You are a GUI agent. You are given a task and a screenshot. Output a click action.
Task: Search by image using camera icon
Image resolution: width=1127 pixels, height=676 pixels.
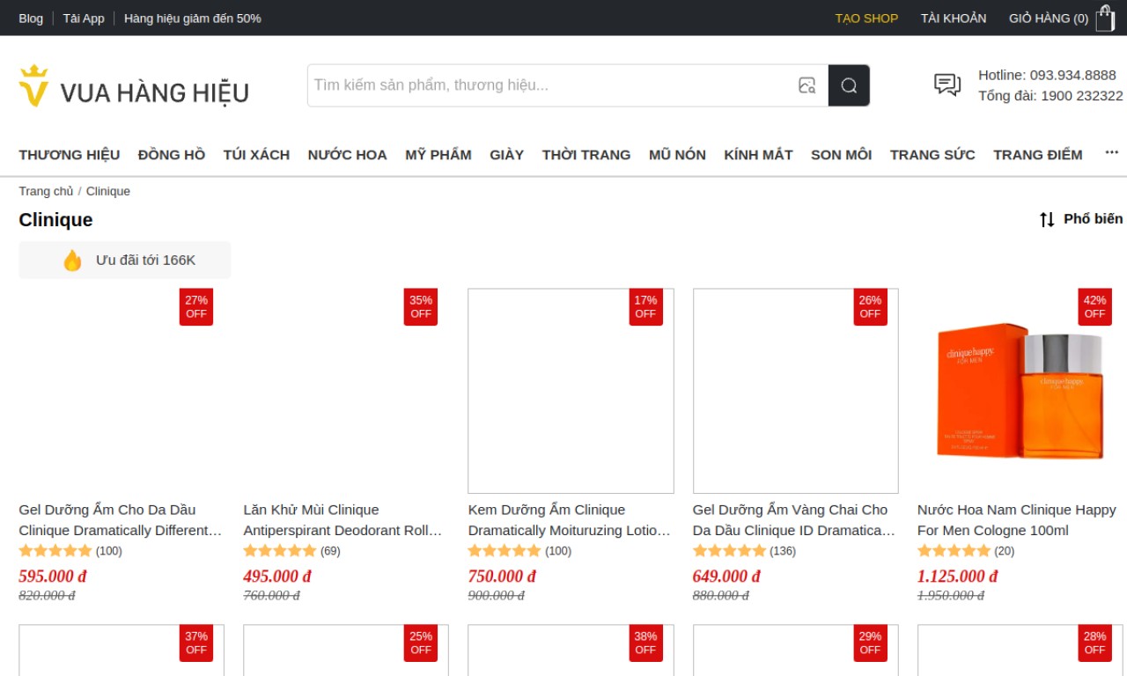(807, 85)
